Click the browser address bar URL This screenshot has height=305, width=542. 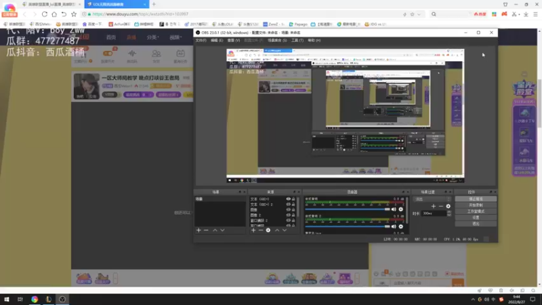[140, 14]
